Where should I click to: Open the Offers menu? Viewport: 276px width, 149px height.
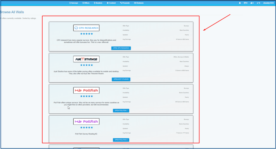(86, 3)
